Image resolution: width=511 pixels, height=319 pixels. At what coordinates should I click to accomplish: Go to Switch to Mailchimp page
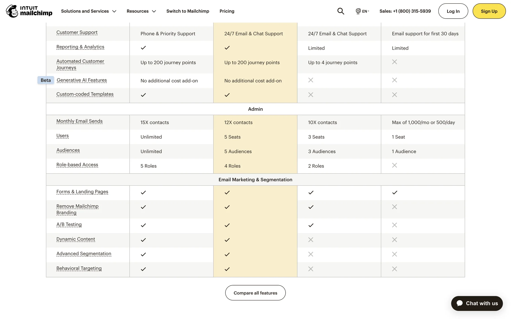188,11
